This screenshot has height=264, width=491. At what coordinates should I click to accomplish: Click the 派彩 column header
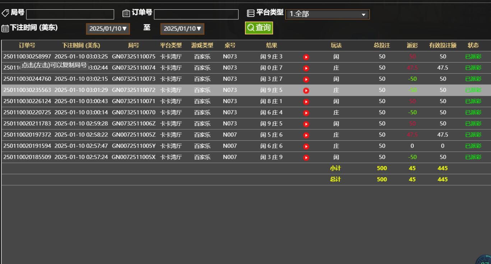click(x=412, y=45)
